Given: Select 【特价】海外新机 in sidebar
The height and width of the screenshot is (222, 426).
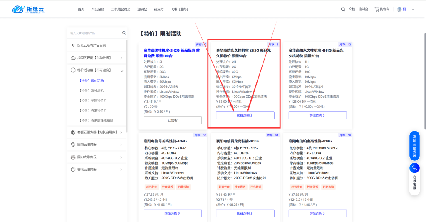Looking at the screenshot, I should click(92, 91).
